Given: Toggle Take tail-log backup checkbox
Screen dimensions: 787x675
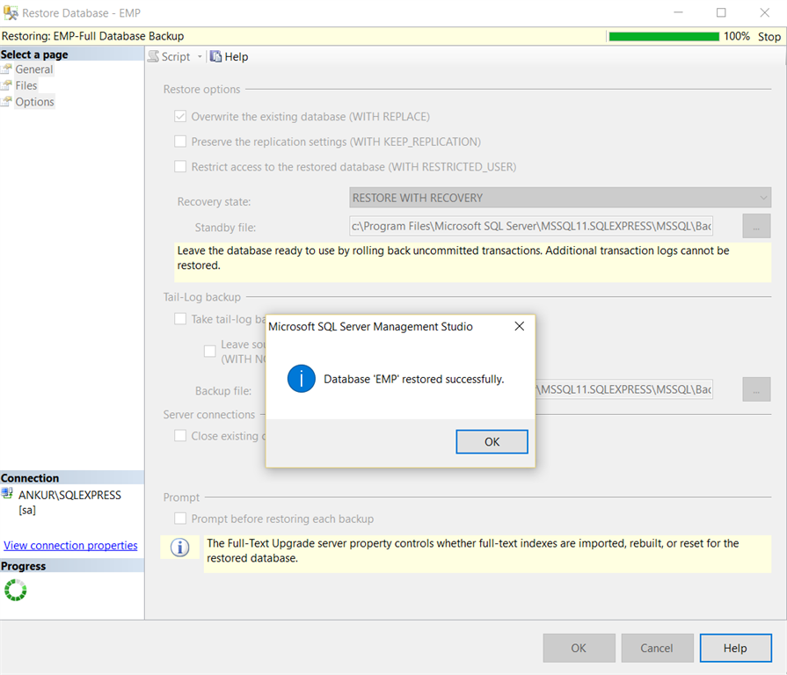Looking at the screenshot, I should 180,319.
